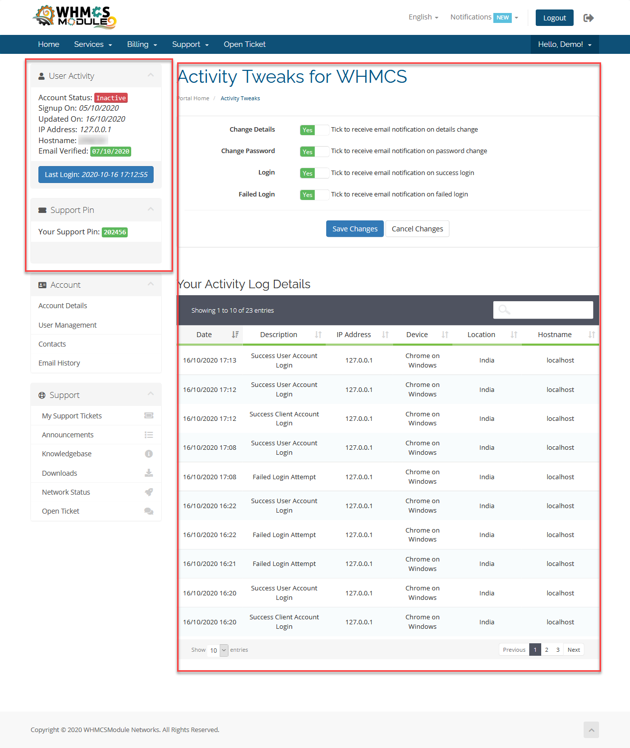Toggle the Change Details notification switch
This screenshot has height=748, width=630.
[x=315, y=130]
